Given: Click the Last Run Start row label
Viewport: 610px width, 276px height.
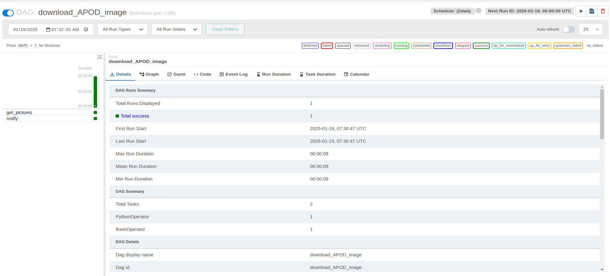Looking at the screenshot, I should [x=131, y=141].
